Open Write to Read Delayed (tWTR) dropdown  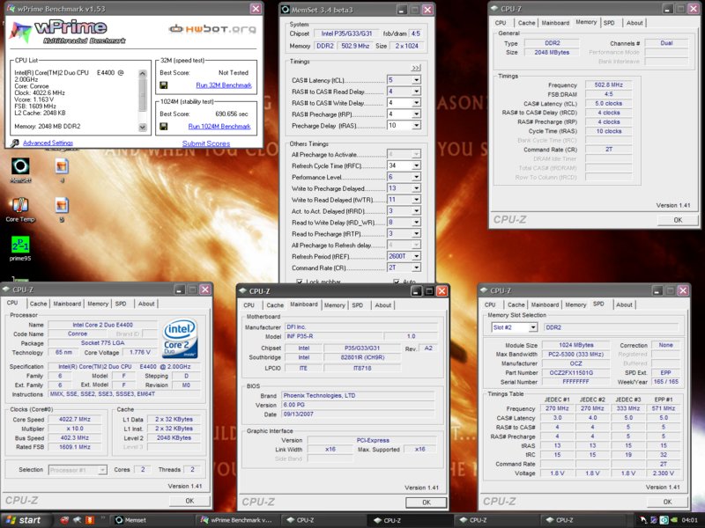(x=417, y=200)
